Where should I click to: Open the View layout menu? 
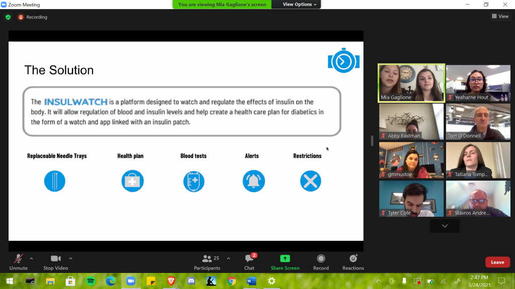pyautogui.click(x=500, y=17)
